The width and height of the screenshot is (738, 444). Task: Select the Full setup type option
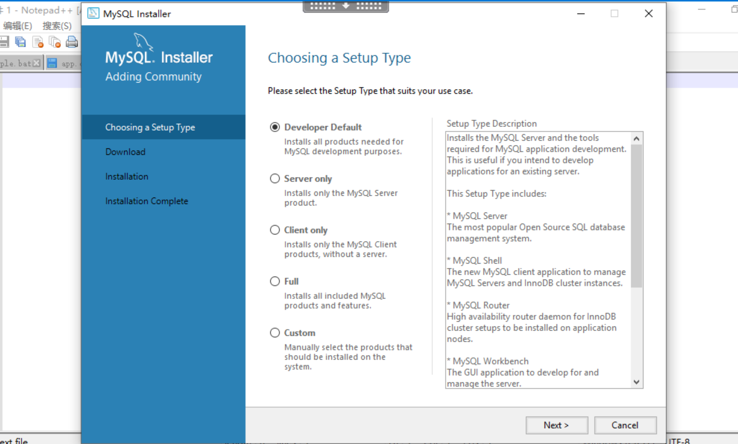click(x=275, y=282)
